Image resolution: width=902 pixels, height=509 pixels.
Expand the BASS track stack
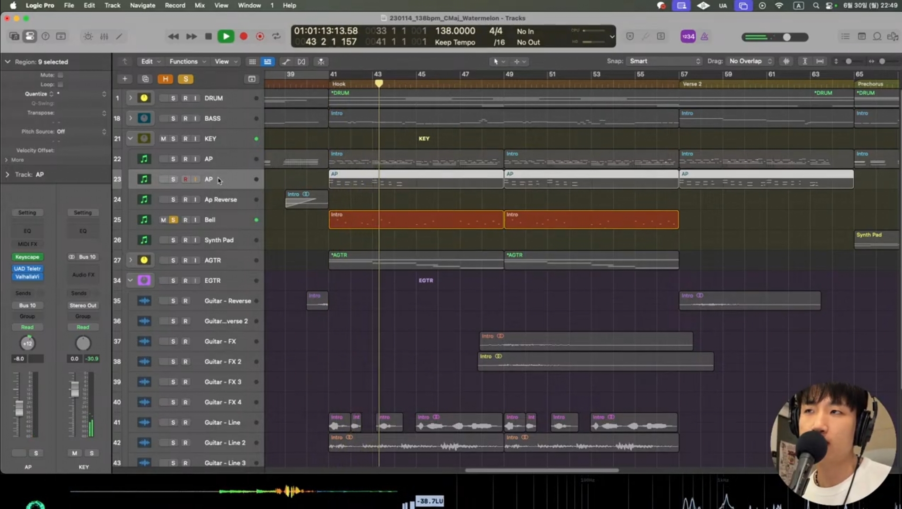[x=130, y=118]
